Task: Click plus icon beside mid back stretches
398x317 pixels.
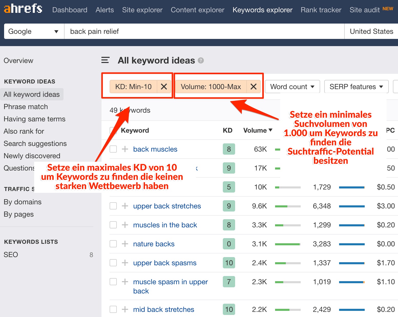Action: tap(125, 309)
